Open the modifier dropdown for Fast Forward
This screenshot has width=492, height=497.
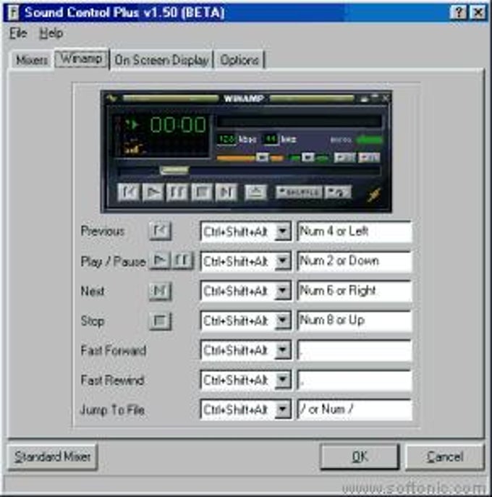click(282, 350)
